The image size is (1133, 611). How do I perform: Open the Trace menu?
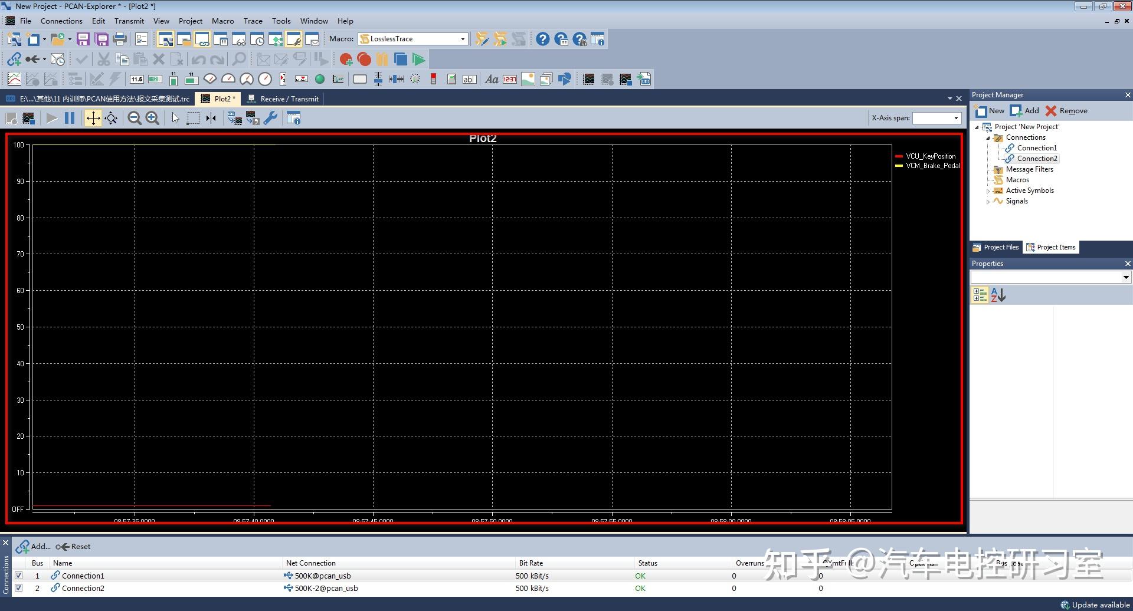click(x=253, y=21)
